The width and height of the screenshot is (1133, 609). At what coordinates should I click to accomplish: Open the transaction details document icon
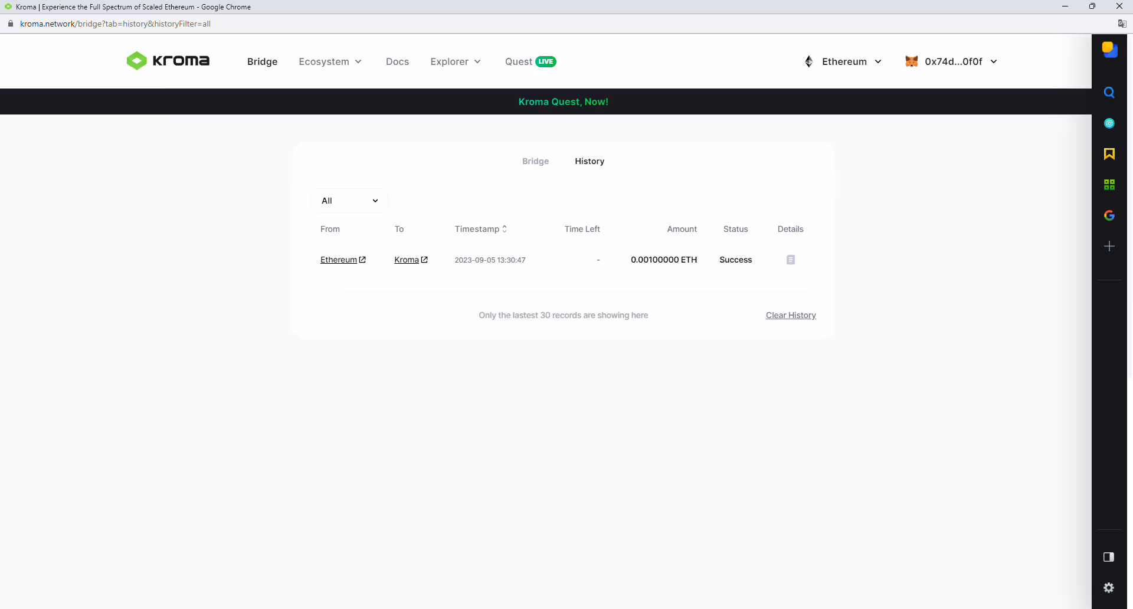tap(790, 260)
